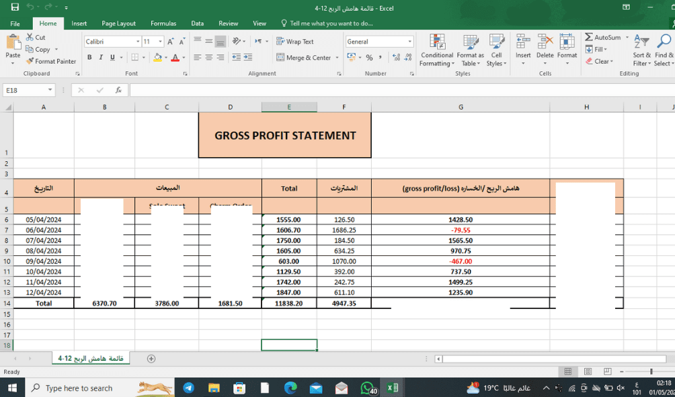Viewport: 675px width, 397px height.
Task: Open the File menu
Action: pyautogui.click(x=15, y=24)
